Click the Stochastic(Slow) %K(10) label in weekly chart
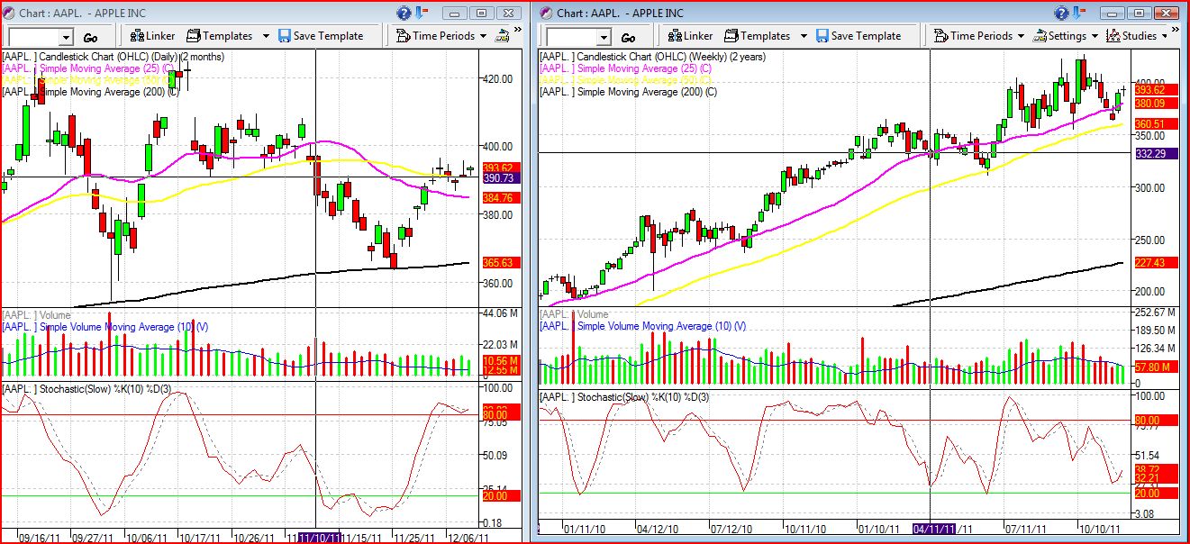 (625, 397)
